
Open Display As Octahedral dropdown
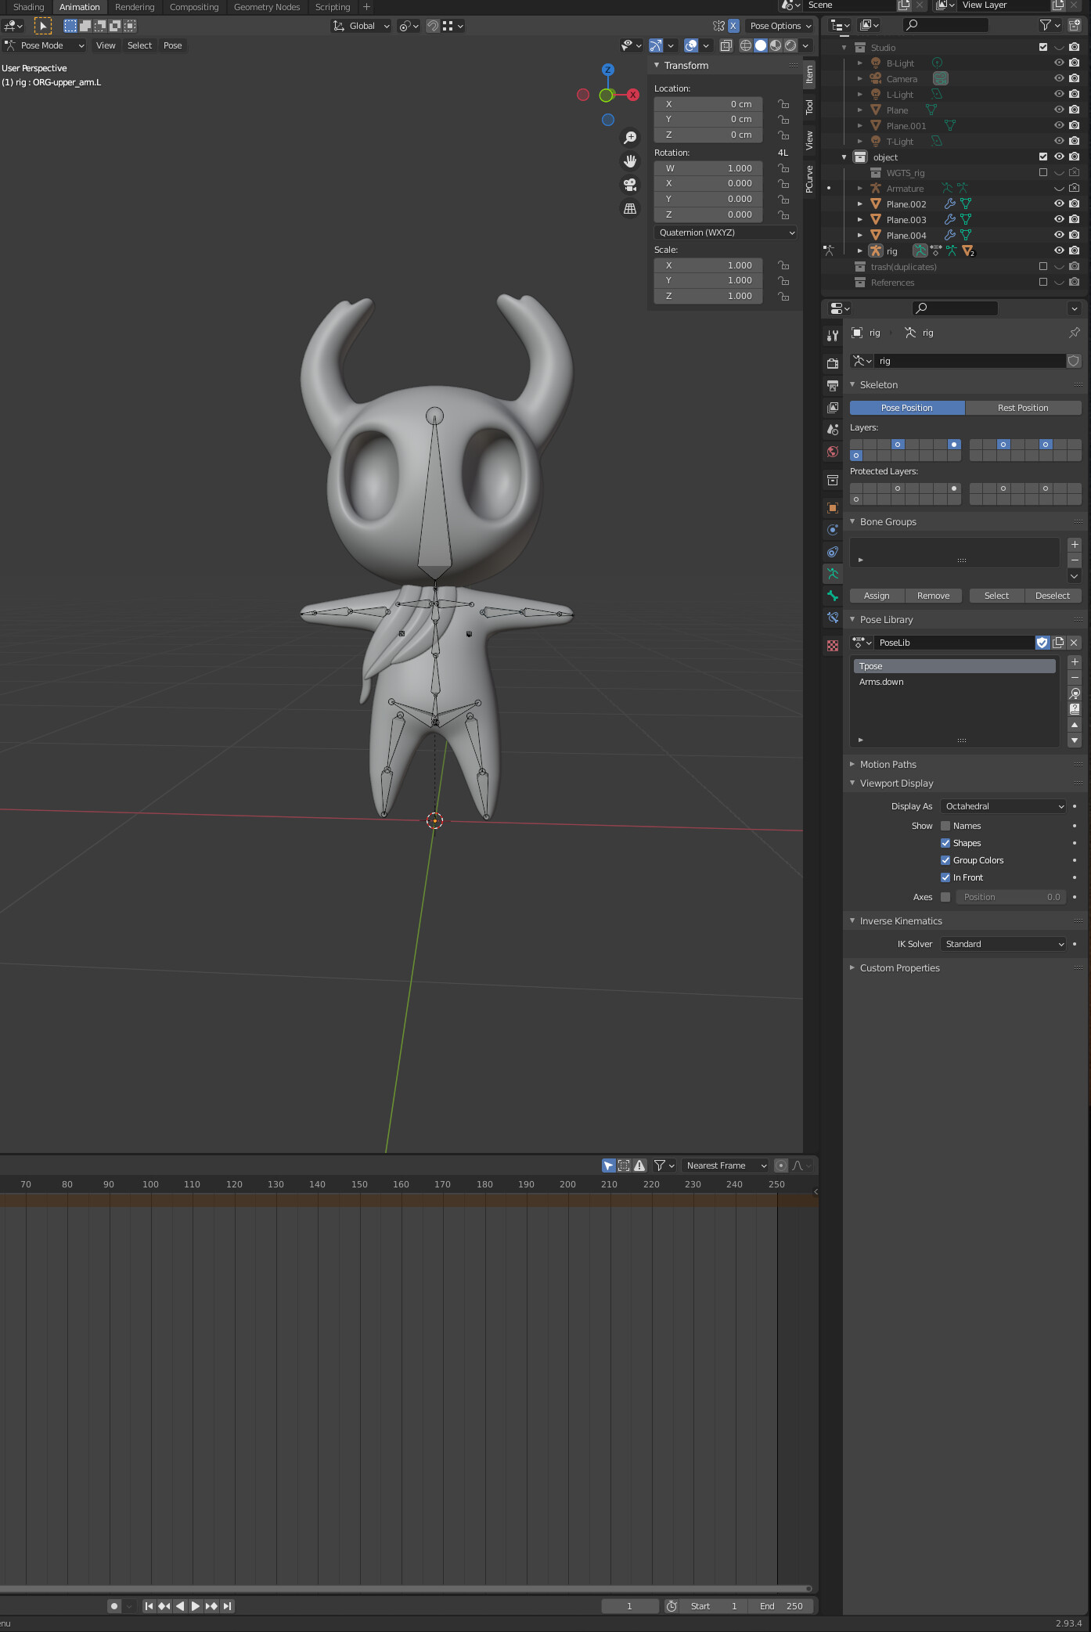(1003, 807)
